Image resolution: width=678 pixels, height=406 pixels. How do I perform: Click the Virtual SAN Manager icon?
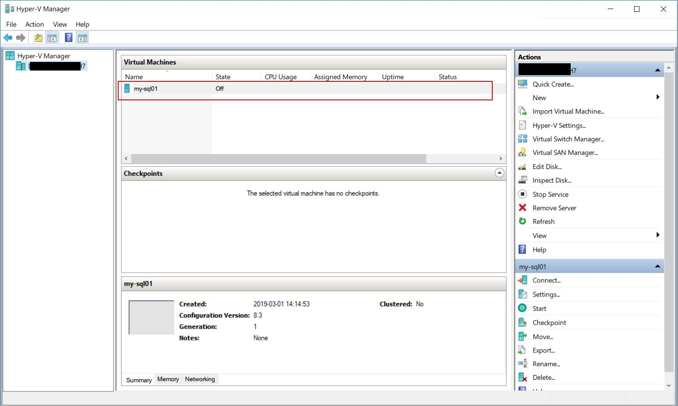click(523, 152)
